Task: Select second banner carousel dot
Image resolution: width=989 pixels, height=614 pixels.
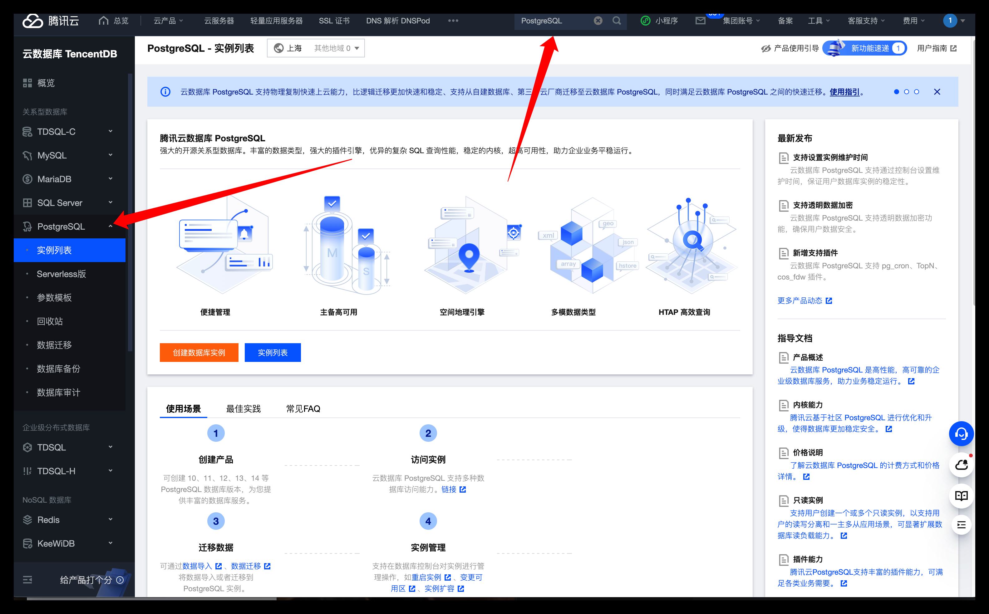Action: (x=907, y=92)
